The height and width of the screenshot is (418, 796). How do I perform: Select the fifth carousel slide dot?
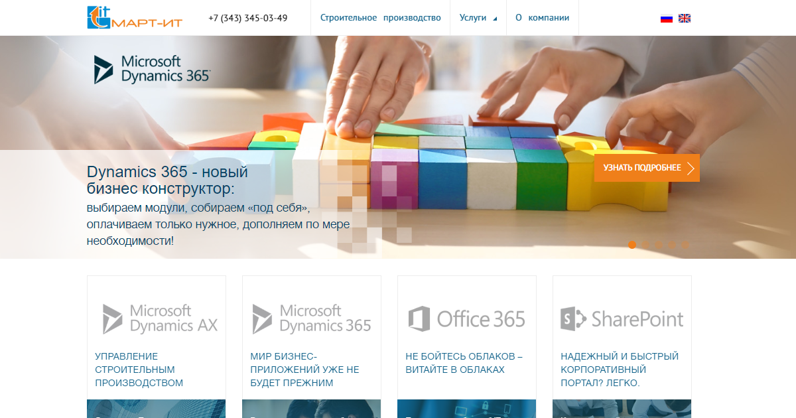(x=685, y=245)
